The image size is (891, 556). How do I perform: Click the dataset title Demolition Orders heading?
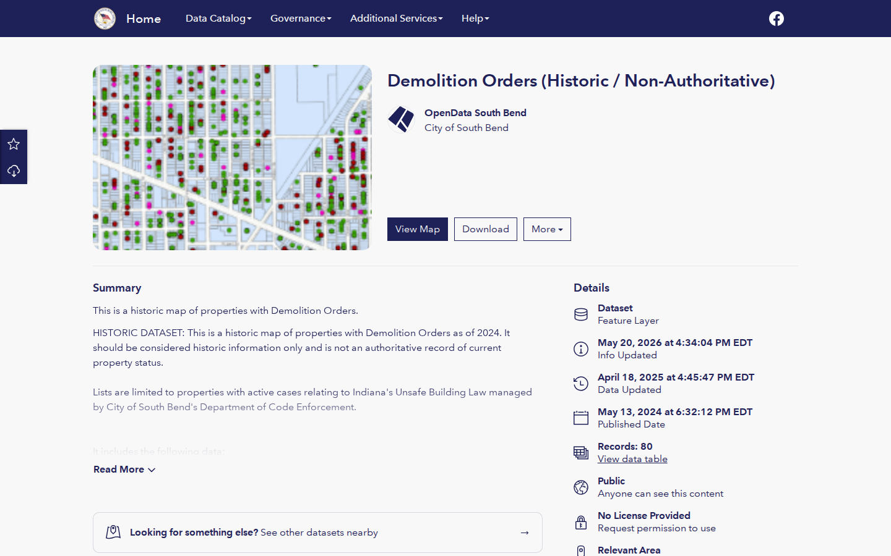581,81
